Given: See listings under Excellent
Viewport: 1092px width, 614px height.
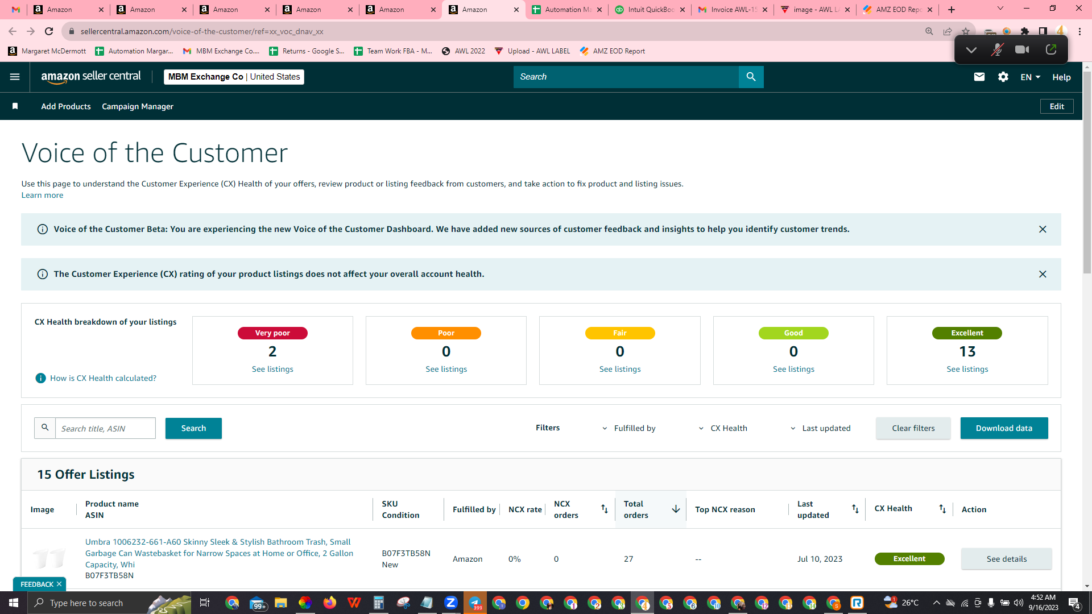Looking at the screenshot, I should 967,369.
